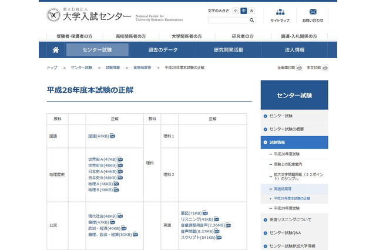Select 調達・入札関係の方 audience menu
Image resolution: width=376 pixels, height=250 pixels.
(x=299, y=36)
